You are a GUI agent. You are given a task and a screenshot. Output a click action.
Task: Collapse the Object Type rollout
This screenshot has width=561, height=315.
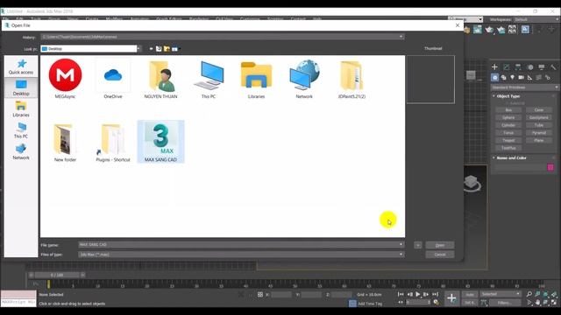click(508, 96)
